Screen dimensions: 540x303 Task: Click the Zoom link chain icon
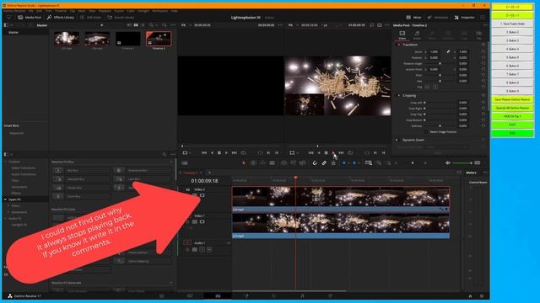click(448, 51)
